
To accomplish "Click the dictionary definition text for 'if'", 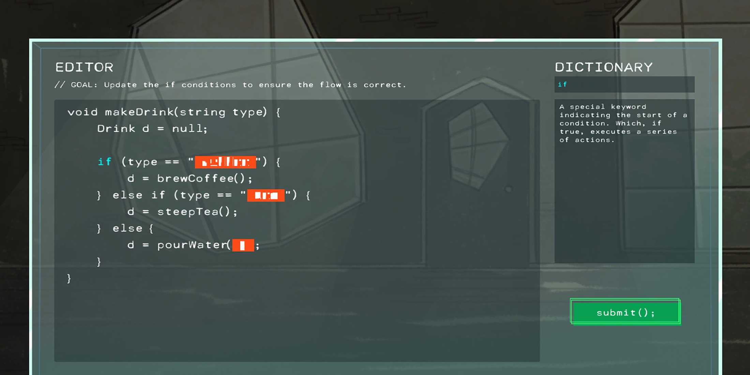I will click(623, 123).
